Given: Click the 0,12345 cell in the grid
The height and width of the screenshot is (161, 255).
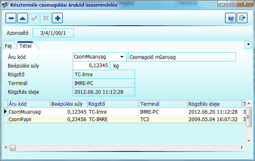Looking at the screenshot, I should point(69,112).
